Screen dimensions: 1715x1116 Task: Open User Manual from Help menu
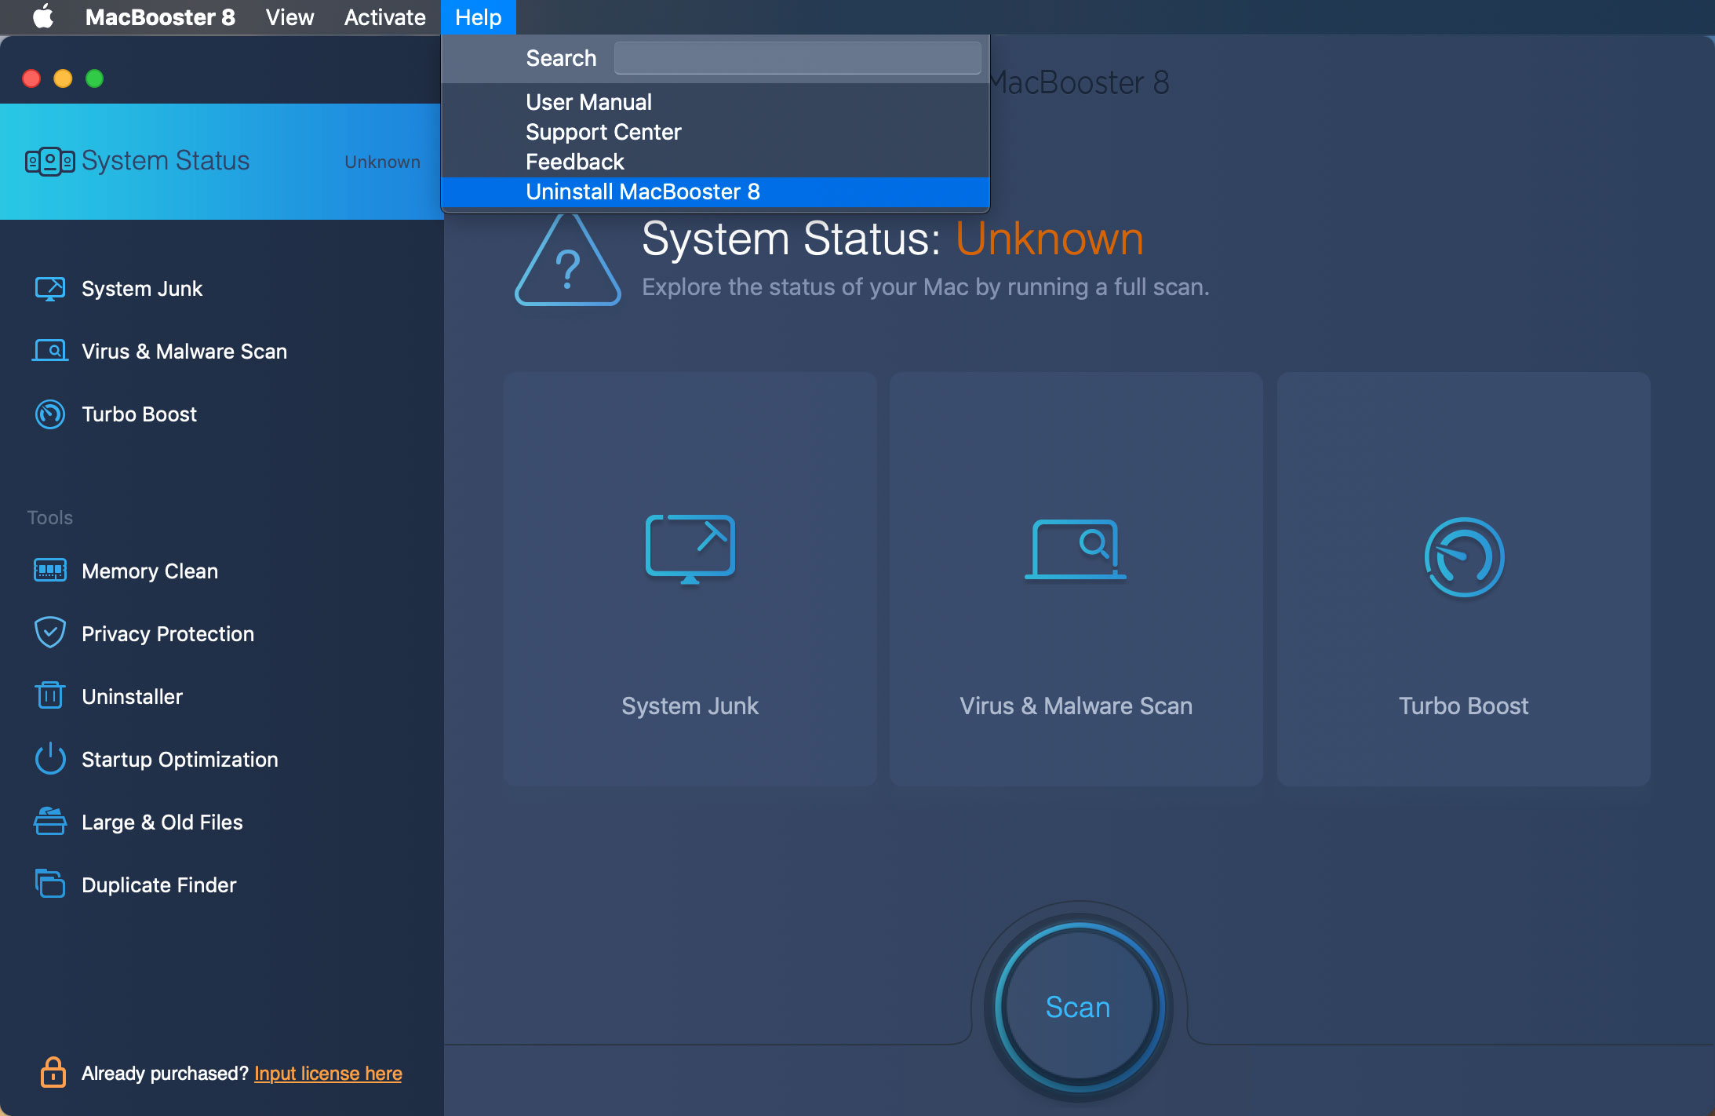pyautogui.click(x=715, y=102)
